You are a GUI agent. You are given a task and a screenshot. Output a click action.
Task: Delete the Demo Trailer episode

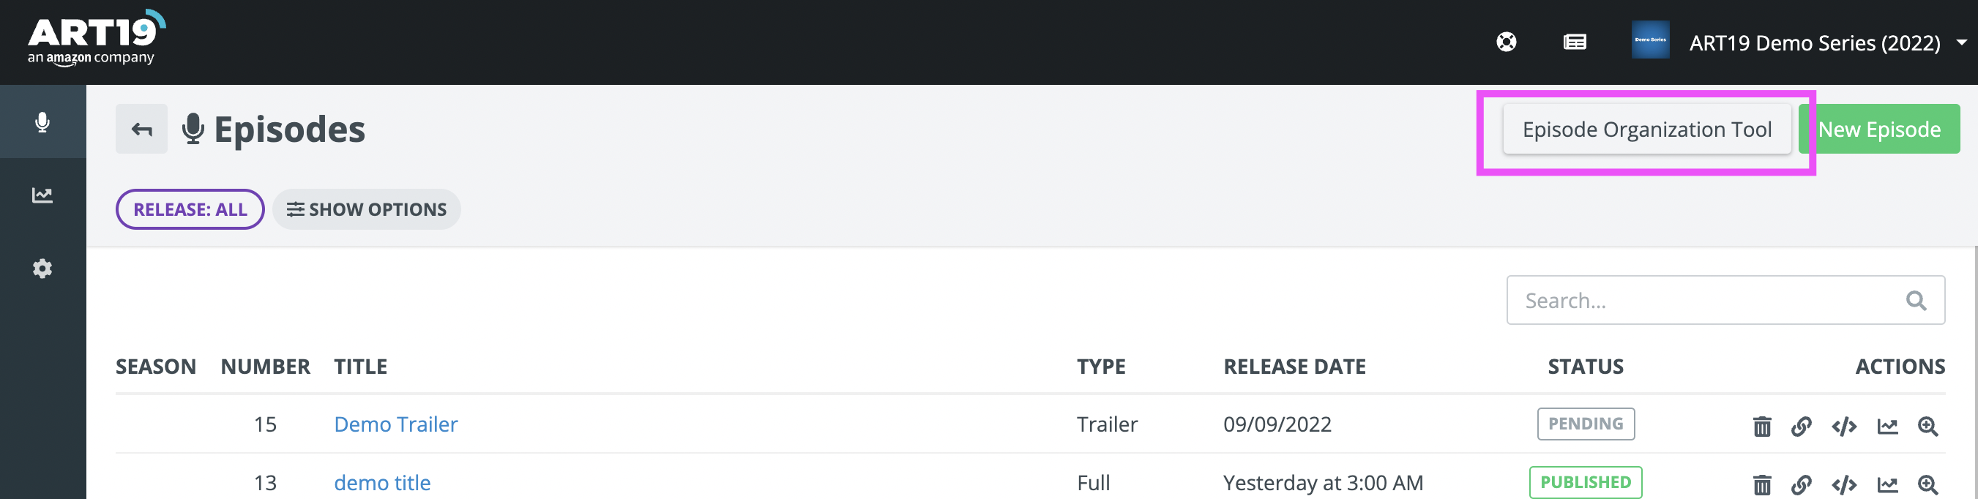(1762, 426)
